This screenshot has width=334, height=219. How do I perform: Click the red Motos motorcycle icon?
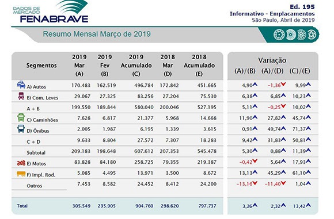(21, 163)
